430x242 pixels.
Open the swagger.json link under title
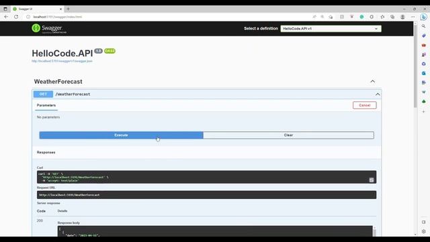tap(62, 61)
